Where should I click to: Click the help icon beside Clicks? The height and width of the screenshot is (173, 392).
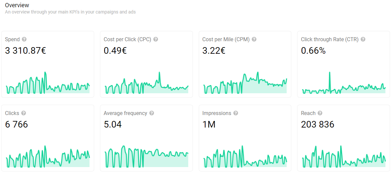point(23,113)
